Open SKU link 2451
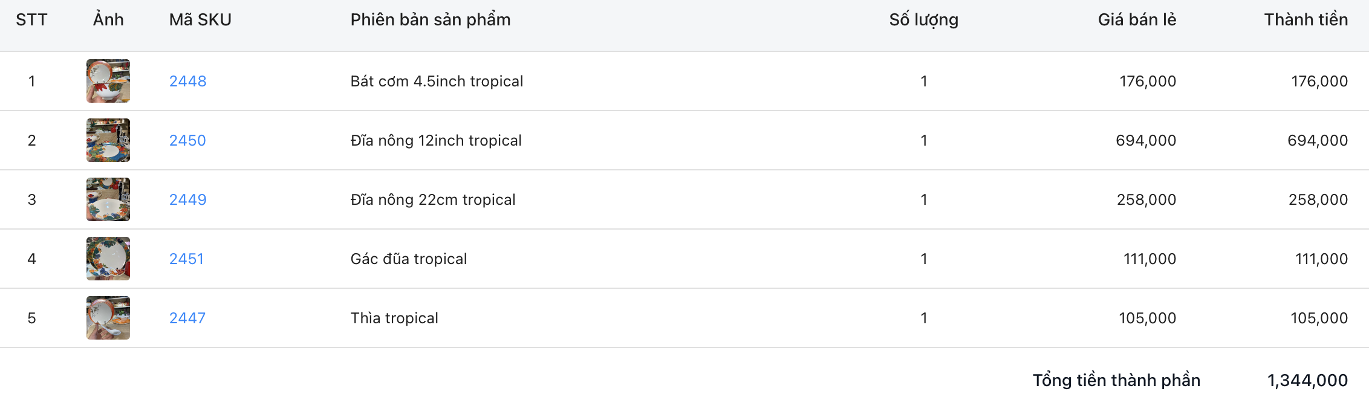The width and height of the screenshot is (1369, 400). click(x=186, y=259)
